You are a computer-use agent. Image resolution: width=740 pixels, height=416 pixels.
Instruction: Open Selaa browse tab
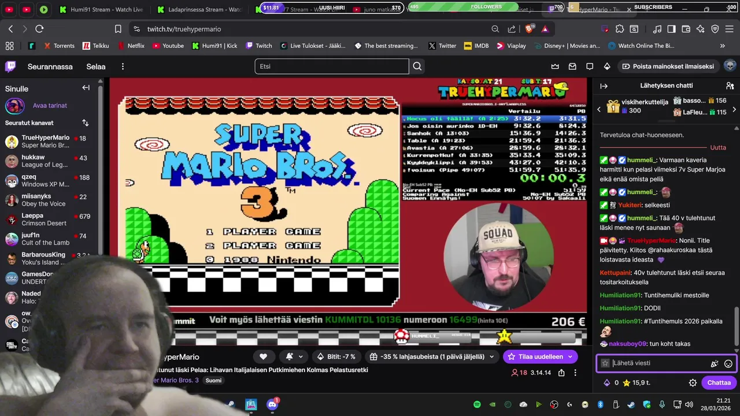coord(96,66)
